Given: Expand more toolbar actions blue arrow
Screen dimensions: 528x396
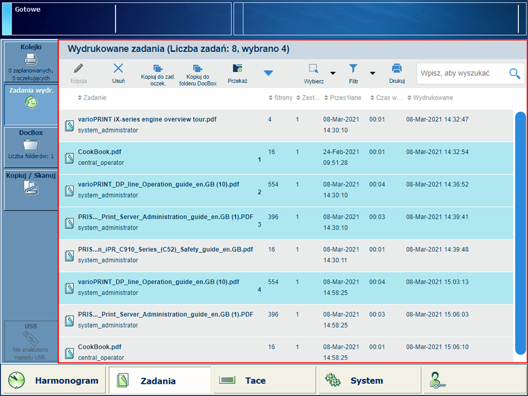Looking at the screenshot, I should coord(268,73).
